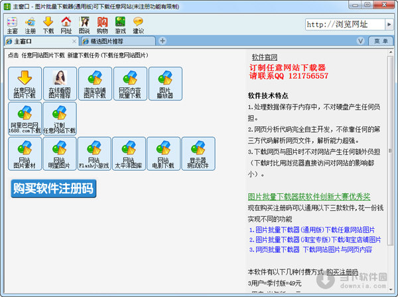
Task: Click the 购买软件注册码 button
Action: [53, 189]
